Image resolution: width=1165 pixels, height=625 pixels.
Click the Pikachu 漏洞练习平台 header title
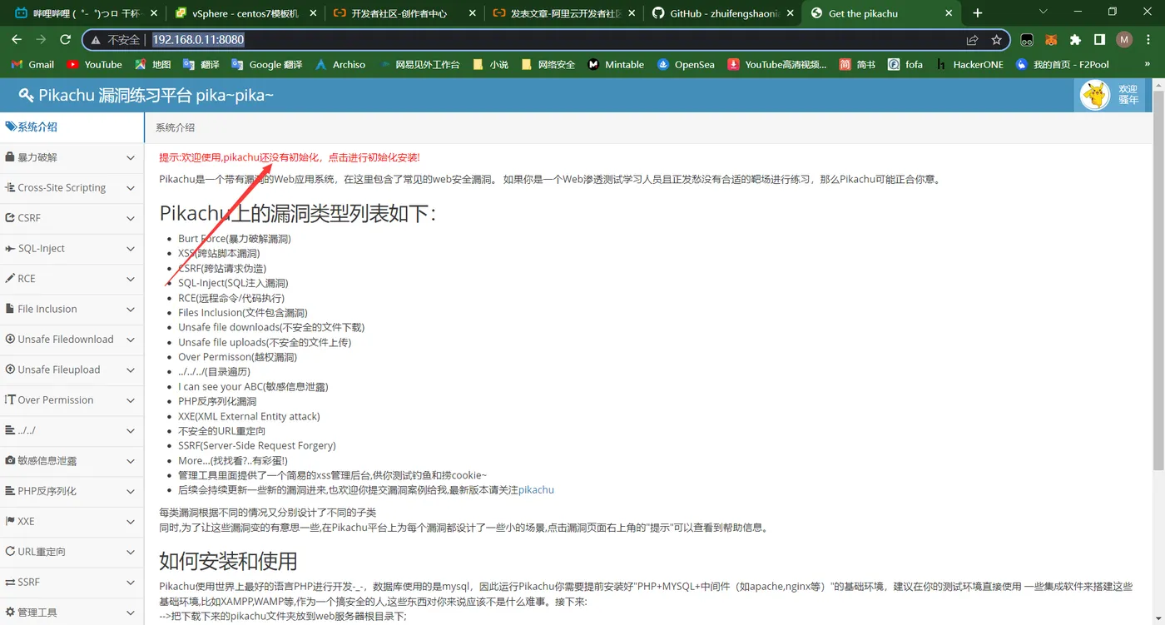click(x=146, y=95)
